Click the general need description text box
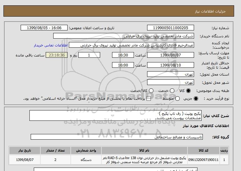The width and height of the screenshot is (241, 171). [115, 115]
